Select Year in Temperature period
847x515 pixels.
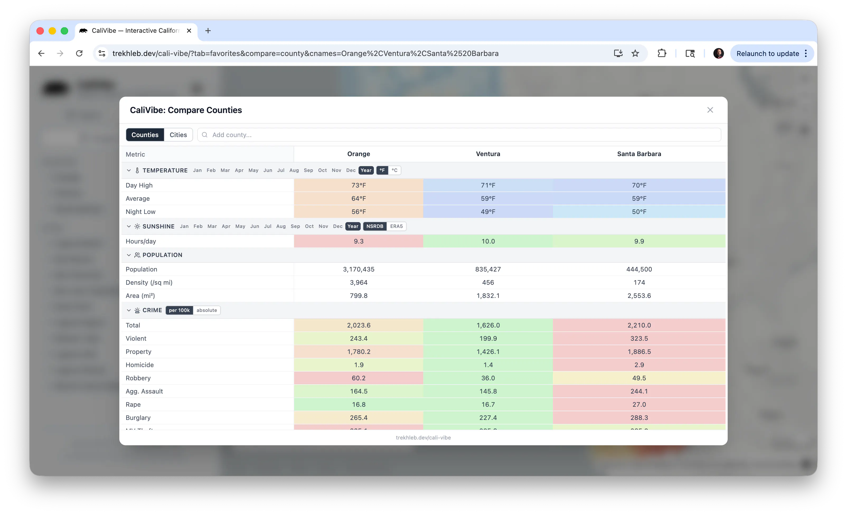366,170
